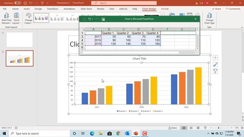Start the slide show from the quick access toolbar
Image resolution: width=244 pixels, height=137 pixels.
point(42,3)
